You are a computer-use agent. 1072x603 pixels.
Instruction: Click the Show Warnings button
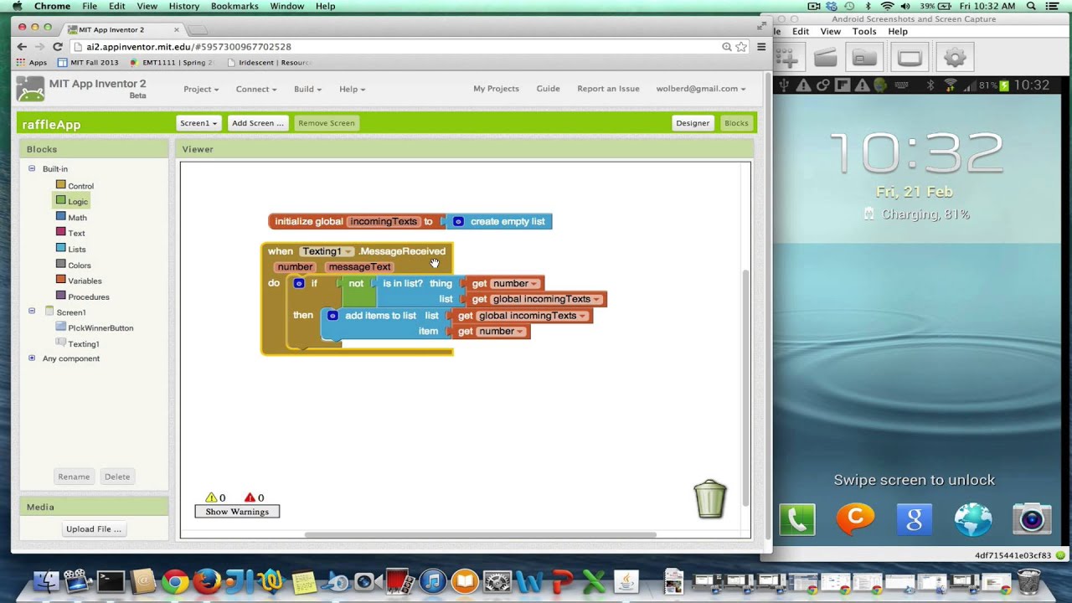tap(237, 512)
